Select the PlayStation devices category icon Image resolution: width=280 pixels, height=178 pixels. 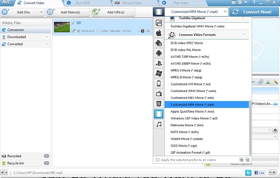159,63
